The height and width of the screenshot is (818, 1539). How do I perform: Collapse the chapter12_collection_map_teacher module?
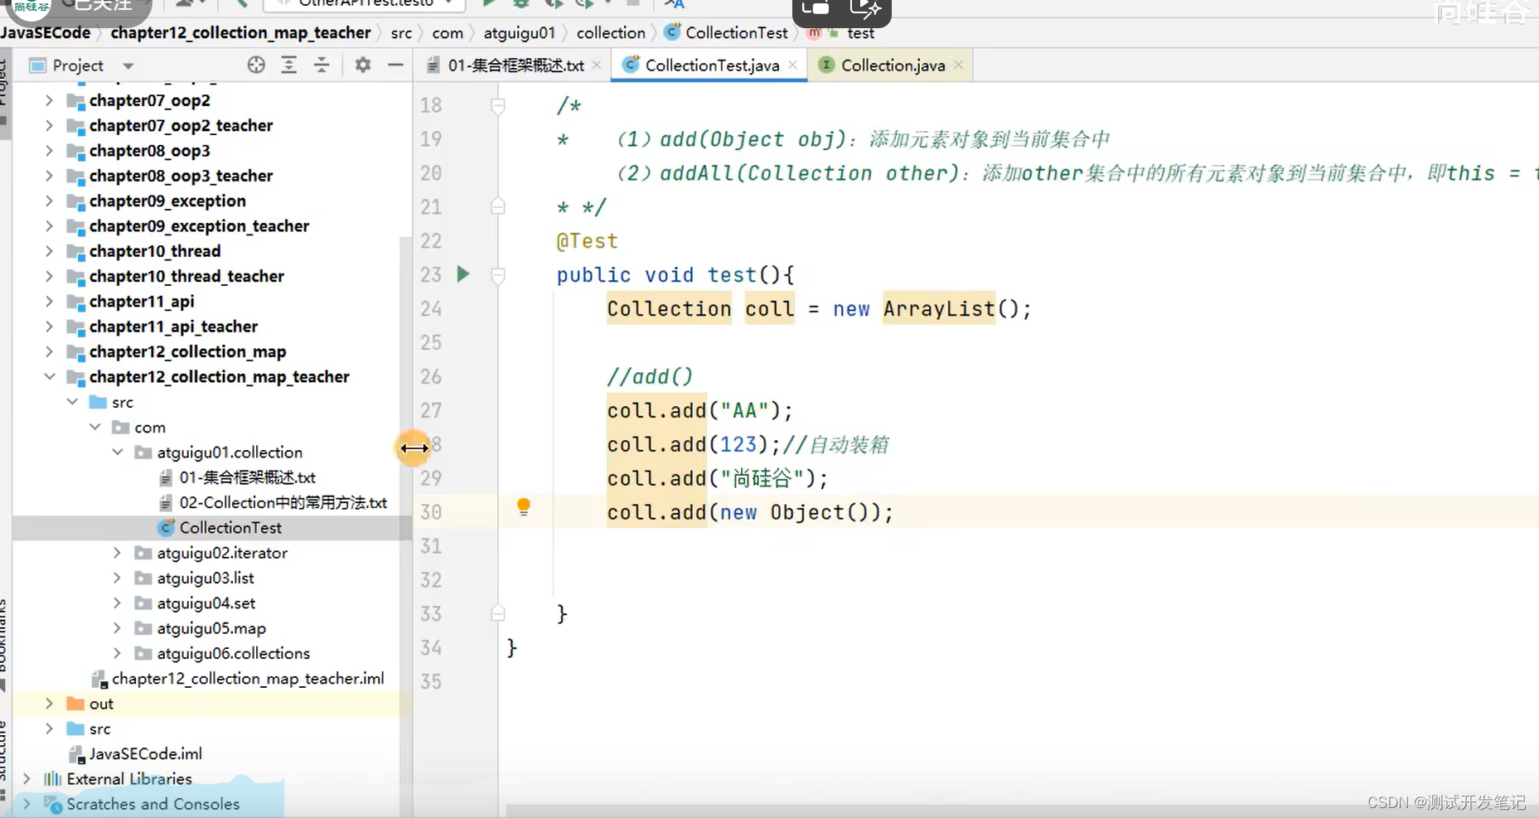tap(49, 376)
